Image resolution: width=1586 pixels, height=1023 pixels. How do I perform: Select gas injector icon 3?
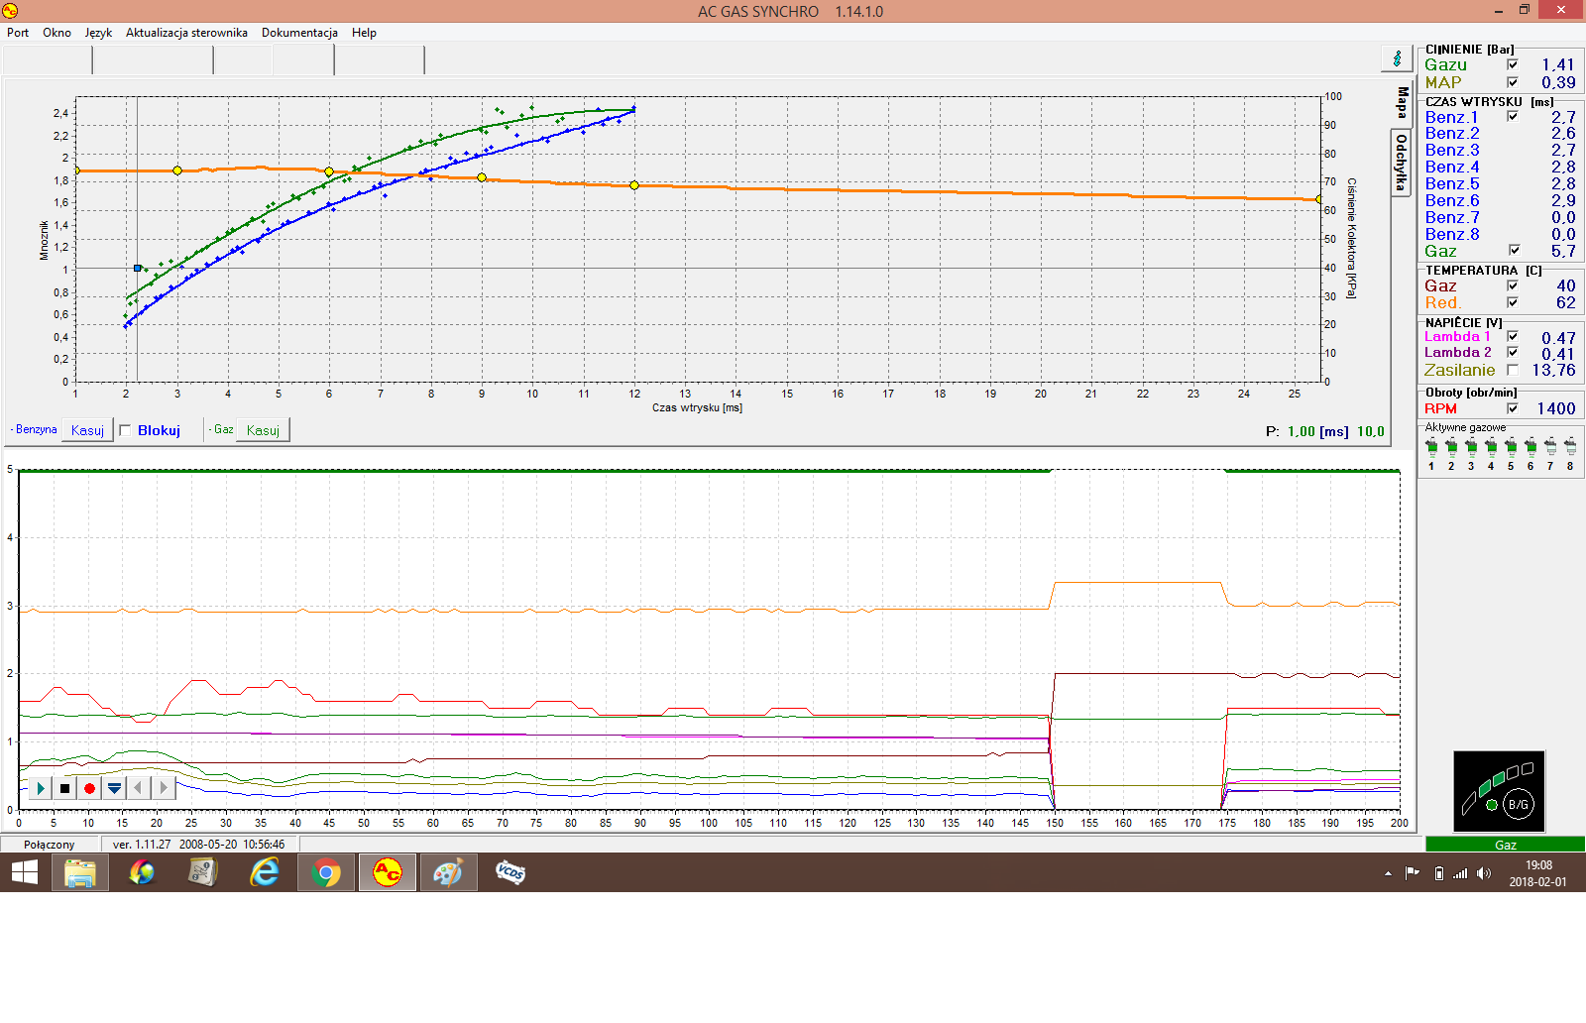click(x=1471, y=447)
